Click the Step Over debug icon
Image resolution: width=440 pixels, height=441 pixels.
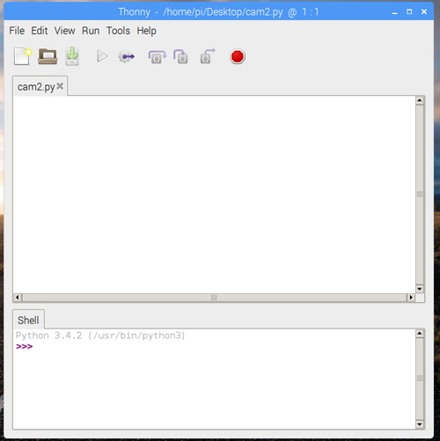(x=158, y=56)
